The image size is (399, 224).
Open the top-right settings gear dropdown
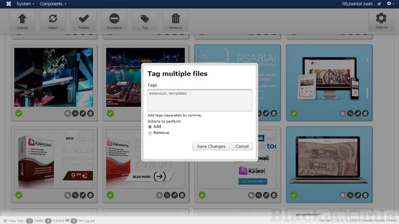390,4
